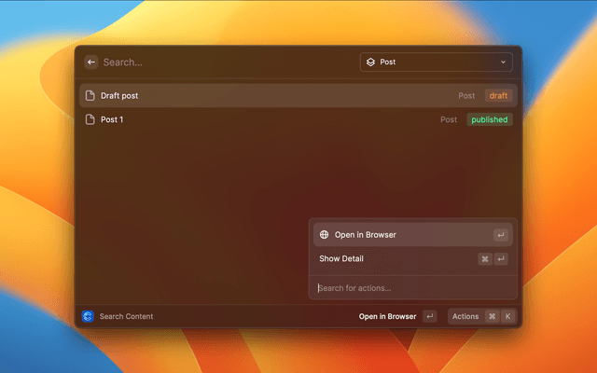Click the document icon of Draft post
This screenshot has height=373, width=597.
point(90,95)
